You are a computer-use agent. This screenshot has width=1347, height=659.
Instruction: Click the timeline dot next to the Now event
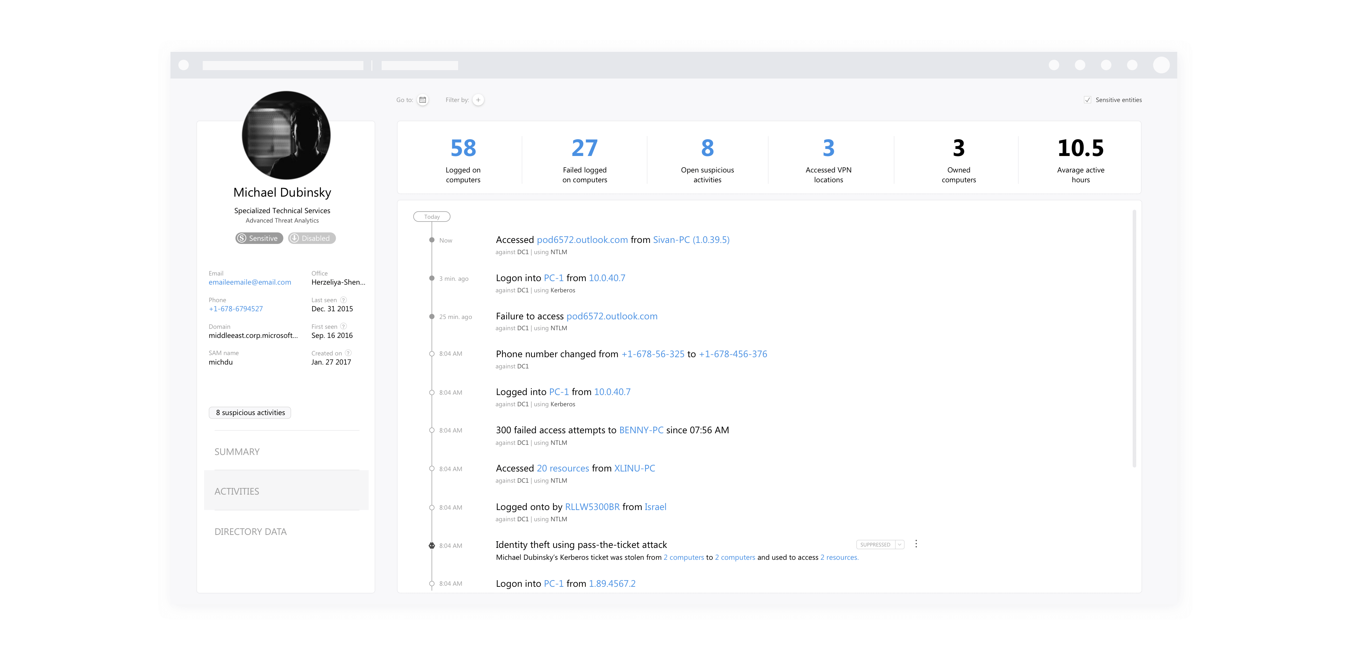pyautogui.click(x=431, y=241)
